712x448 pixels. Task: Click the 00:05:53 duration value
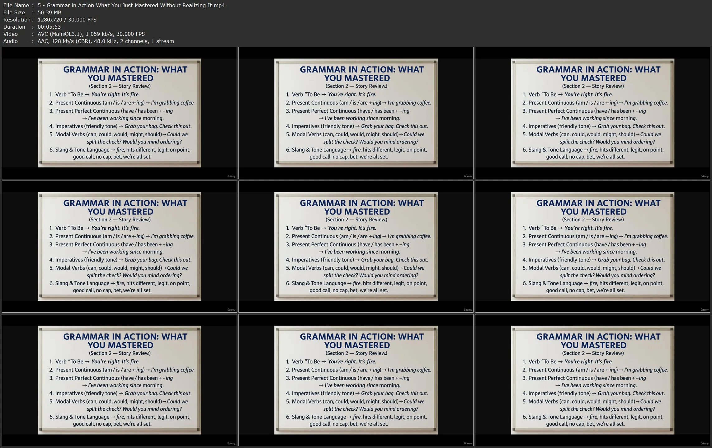[x=49, y=27]
